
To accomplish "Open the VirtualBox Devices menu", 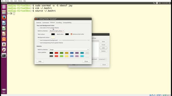I will pyautogui.click(x=20, y=1).
